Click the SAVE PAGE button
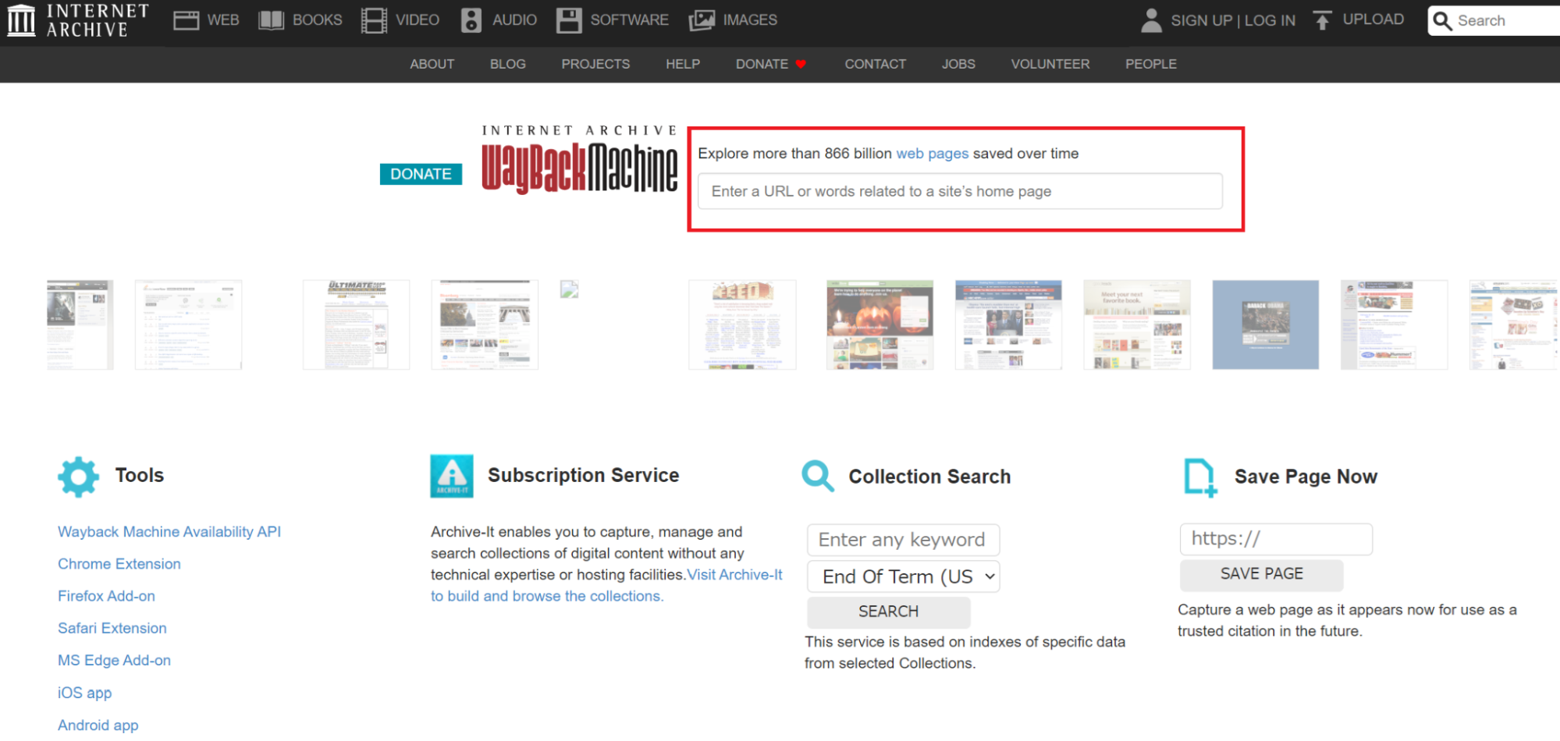 [x=1261, y=574]
